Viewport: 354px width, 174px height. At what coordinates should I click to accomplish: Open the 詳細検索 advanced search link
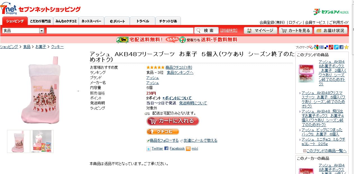pos(229,30)
